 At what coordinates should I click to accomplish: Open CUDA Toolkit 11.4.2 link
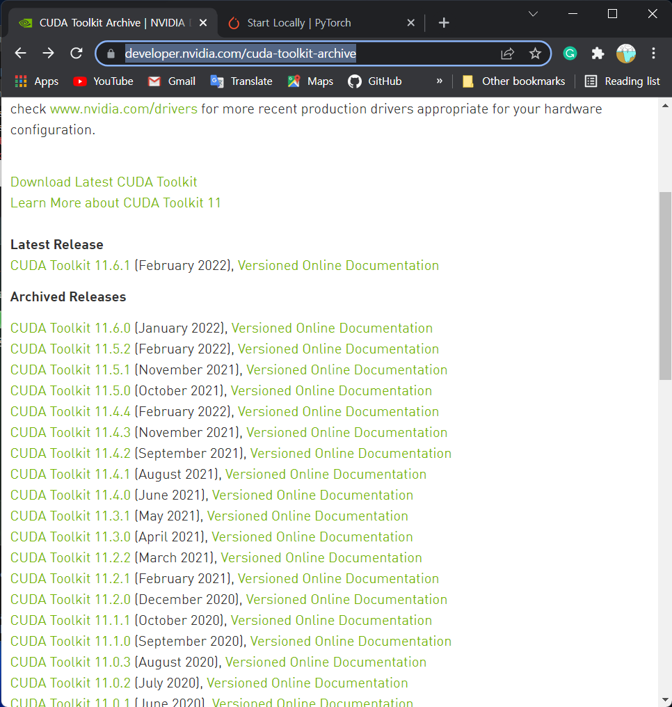coord(70,454)
